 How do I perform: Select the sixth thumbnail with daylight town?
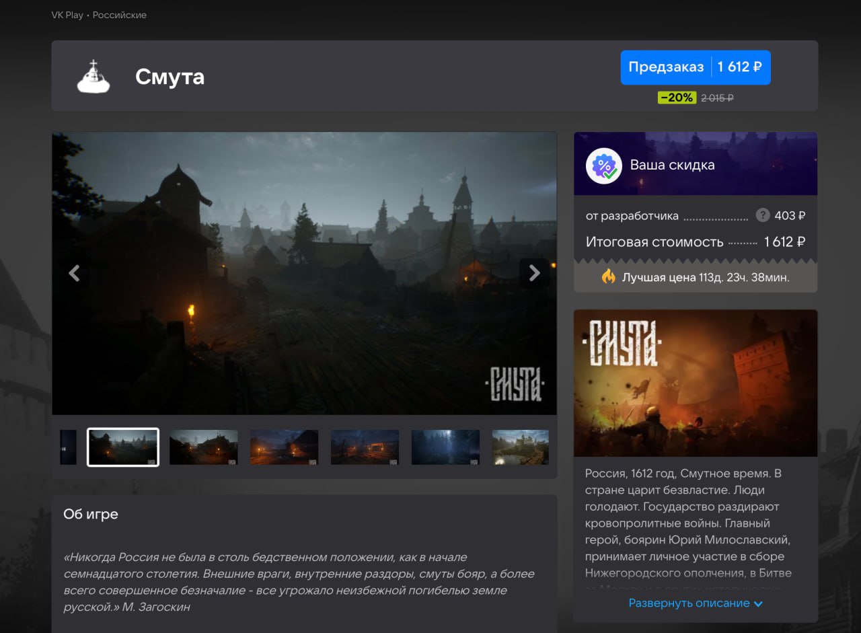point(521,447)
